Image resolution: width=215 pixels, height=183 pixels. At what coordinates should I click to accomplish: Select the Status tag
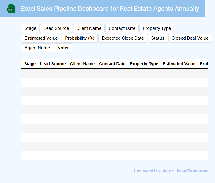pos(158,38)
